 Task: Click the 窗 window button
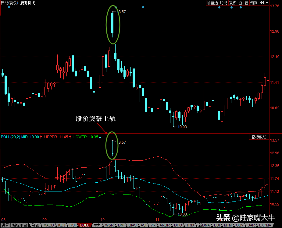[246, 3]
